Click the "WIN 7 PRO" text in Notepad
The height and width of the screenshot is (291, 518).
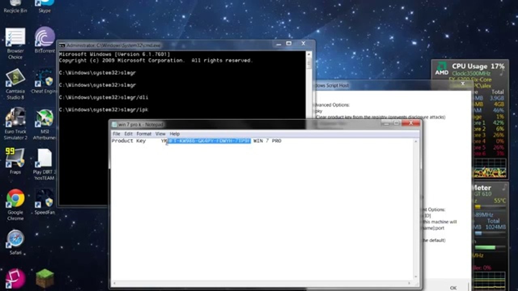pyautogui.click(x=267, y=141)
